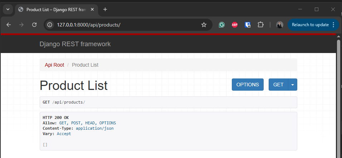The image size is (342, 158).
Task: Open the Api Root breadcrumb link
Action: 54,65
